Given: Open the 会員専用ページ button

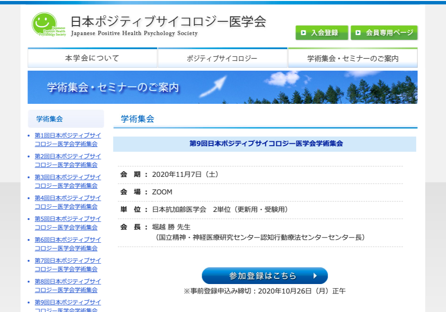Looking at the screenshot, I should click(x=384, y=33).
